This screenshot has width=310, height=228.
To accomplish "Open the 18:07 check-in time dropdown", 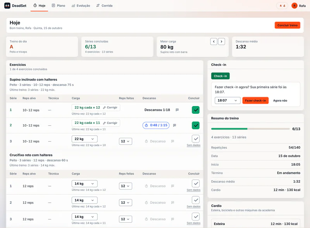I will [x=227, y=100].
